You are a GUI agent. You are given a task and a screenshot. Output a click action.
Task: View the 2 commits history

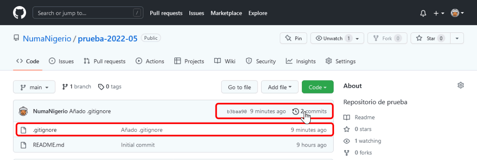pos(309,111)
